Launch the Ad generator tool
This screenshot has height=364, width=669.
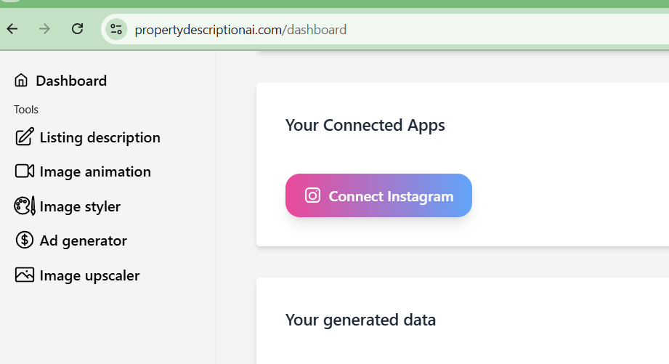84,240
